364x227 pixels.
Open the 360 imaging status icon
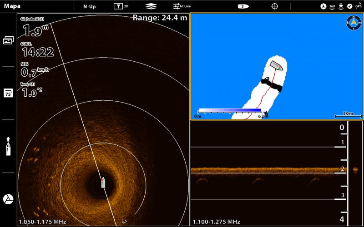[x=332, y=6]
